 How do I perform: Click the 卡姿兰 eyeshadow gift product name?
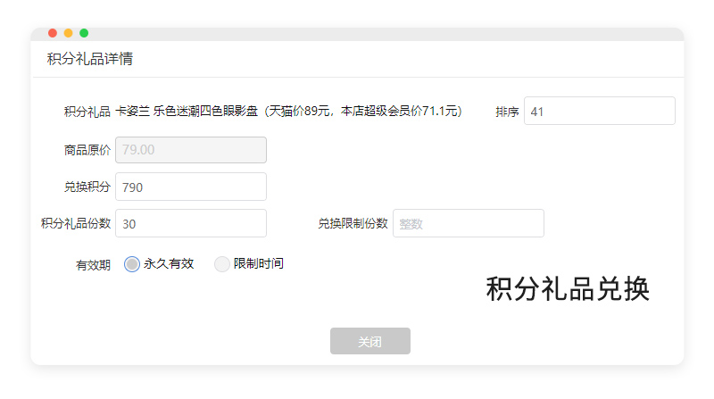(x=287, y=112)
